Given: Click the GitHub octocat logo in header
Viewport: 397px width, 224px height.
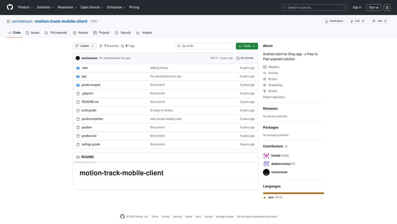Looking at the screenshot, I should pyautogui.click(x=10, y=7).
